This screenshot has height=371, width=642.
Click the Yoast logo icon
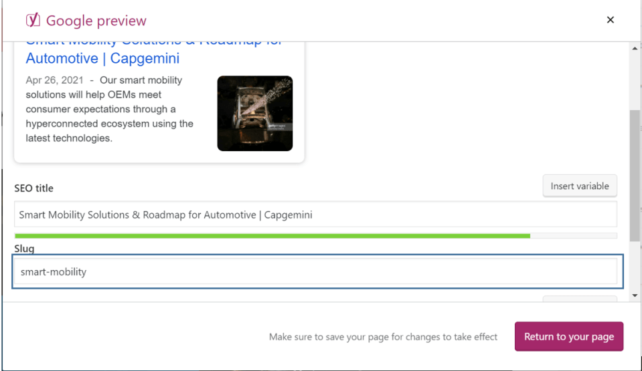point(33,20)
